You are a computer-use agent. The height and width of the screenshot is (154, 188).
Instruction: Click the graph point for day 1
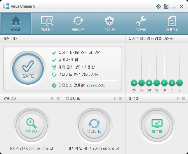[x=172, y=83]
